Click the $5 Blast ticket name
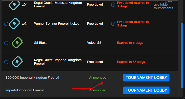The height and width of the screenshot is (99, 185). coord(40,43)
